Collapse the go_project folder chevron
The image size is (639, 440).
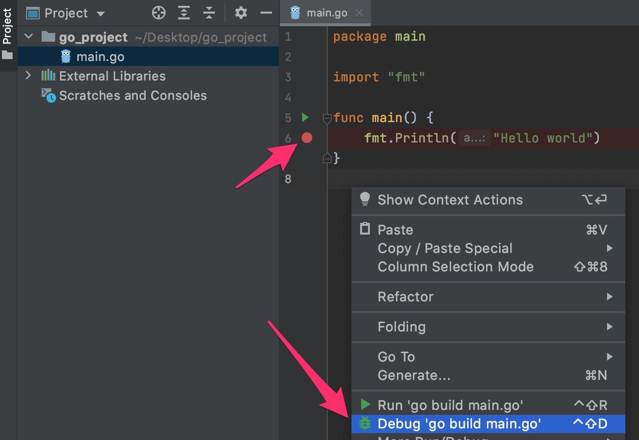click(x=29, y=36)
